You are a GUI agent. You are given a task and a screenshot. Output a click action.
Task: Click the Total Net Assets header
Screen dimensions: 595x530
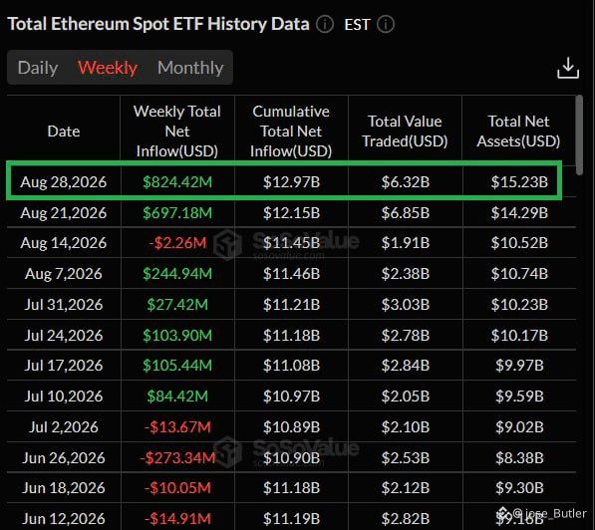[518, 132]
